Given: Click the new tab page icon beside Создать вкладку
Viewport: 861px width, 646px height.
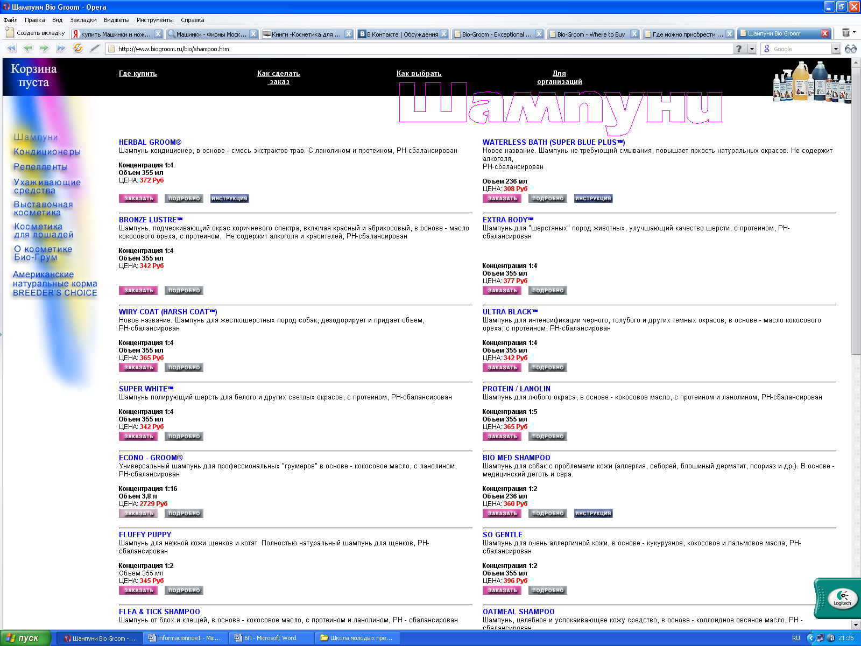Looking at the screenshot, I should pos(9,33).
